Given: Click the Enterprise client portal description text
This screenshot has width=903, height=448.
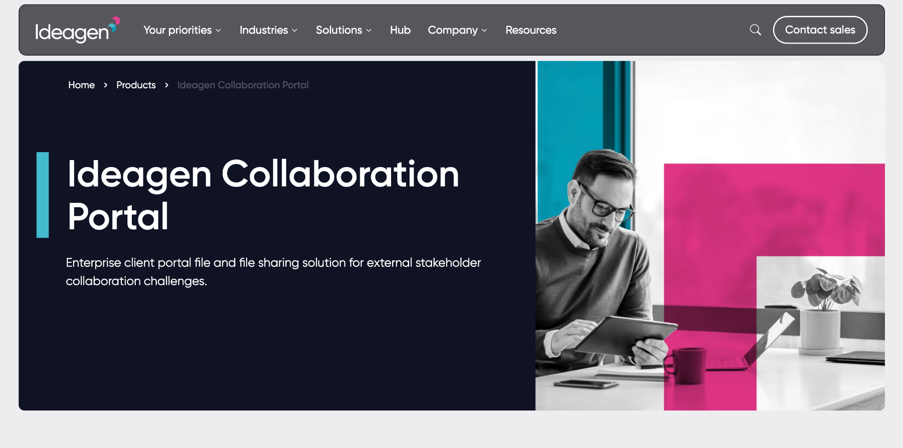Looking at the screenshot, I should (273, 272).
